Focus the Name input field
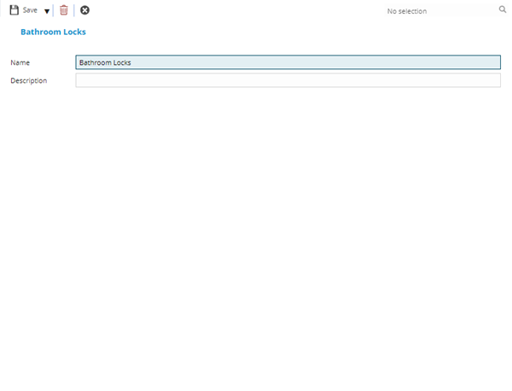Image resolution: width=512 pixels, height=391 pixels. point(288,62)
